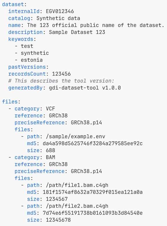Click the 'catalog' key
167x226 pixels.
tap(19, 18)
